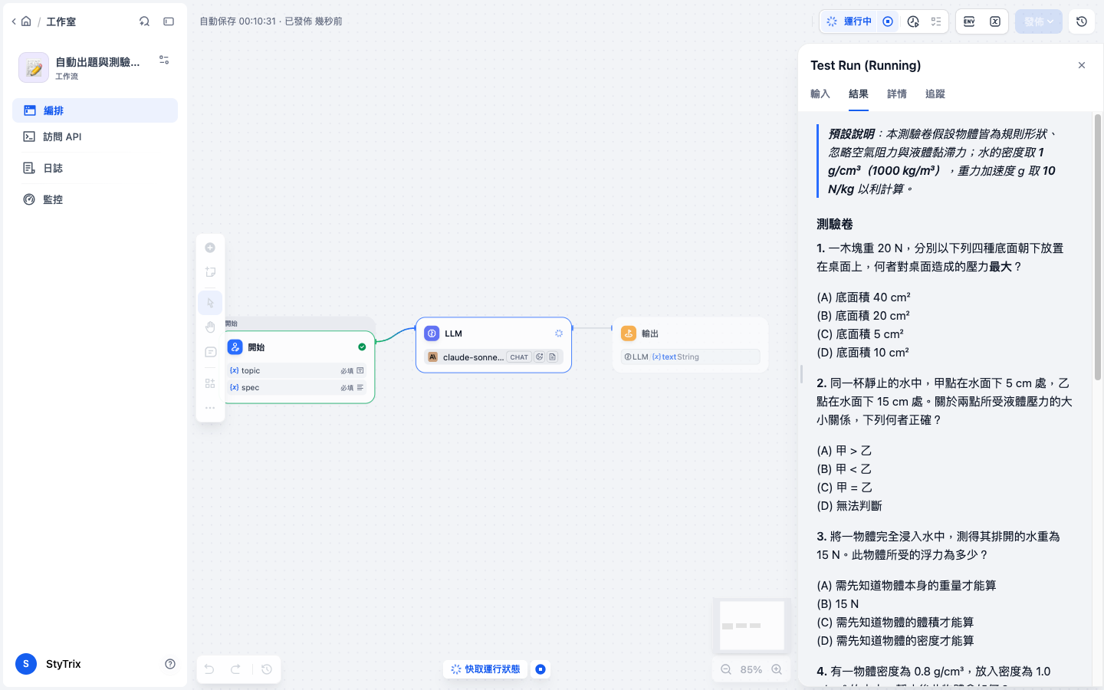The image size is (1104, 690).
Task: Open more options in canvas toolbar
Action: tap(210, 408)
